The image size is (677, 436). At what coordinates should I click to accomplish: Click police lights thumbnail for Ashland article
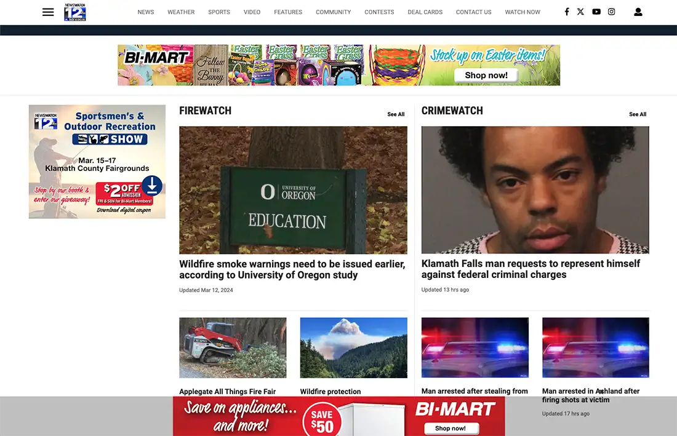[595, 347]
